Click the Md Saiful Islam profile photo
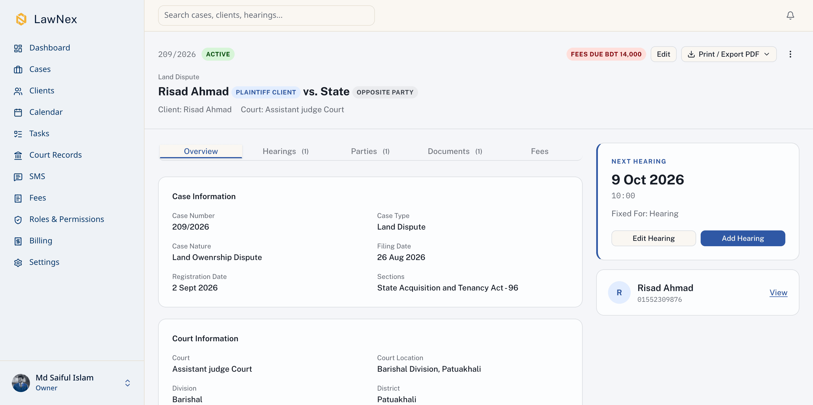The image size is (813, 405). [x=21, y=383]
